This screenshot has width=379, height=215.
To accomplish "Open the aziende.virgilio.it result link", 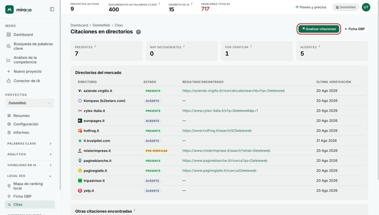I will point(233,91).
